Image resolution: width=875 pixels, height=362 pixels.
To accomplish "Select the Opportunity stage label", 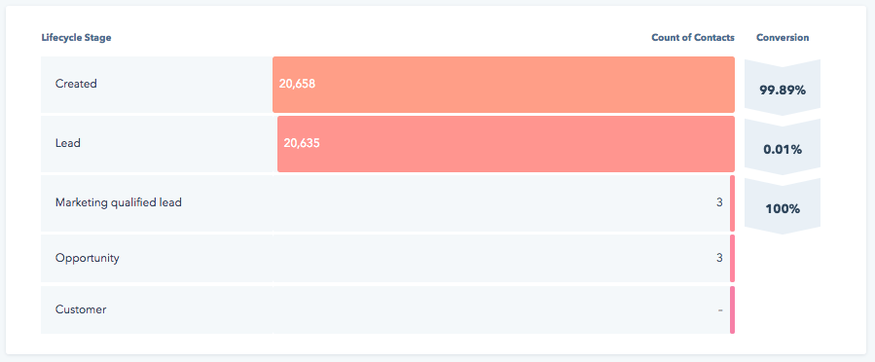I will click(x=87, y=258).
